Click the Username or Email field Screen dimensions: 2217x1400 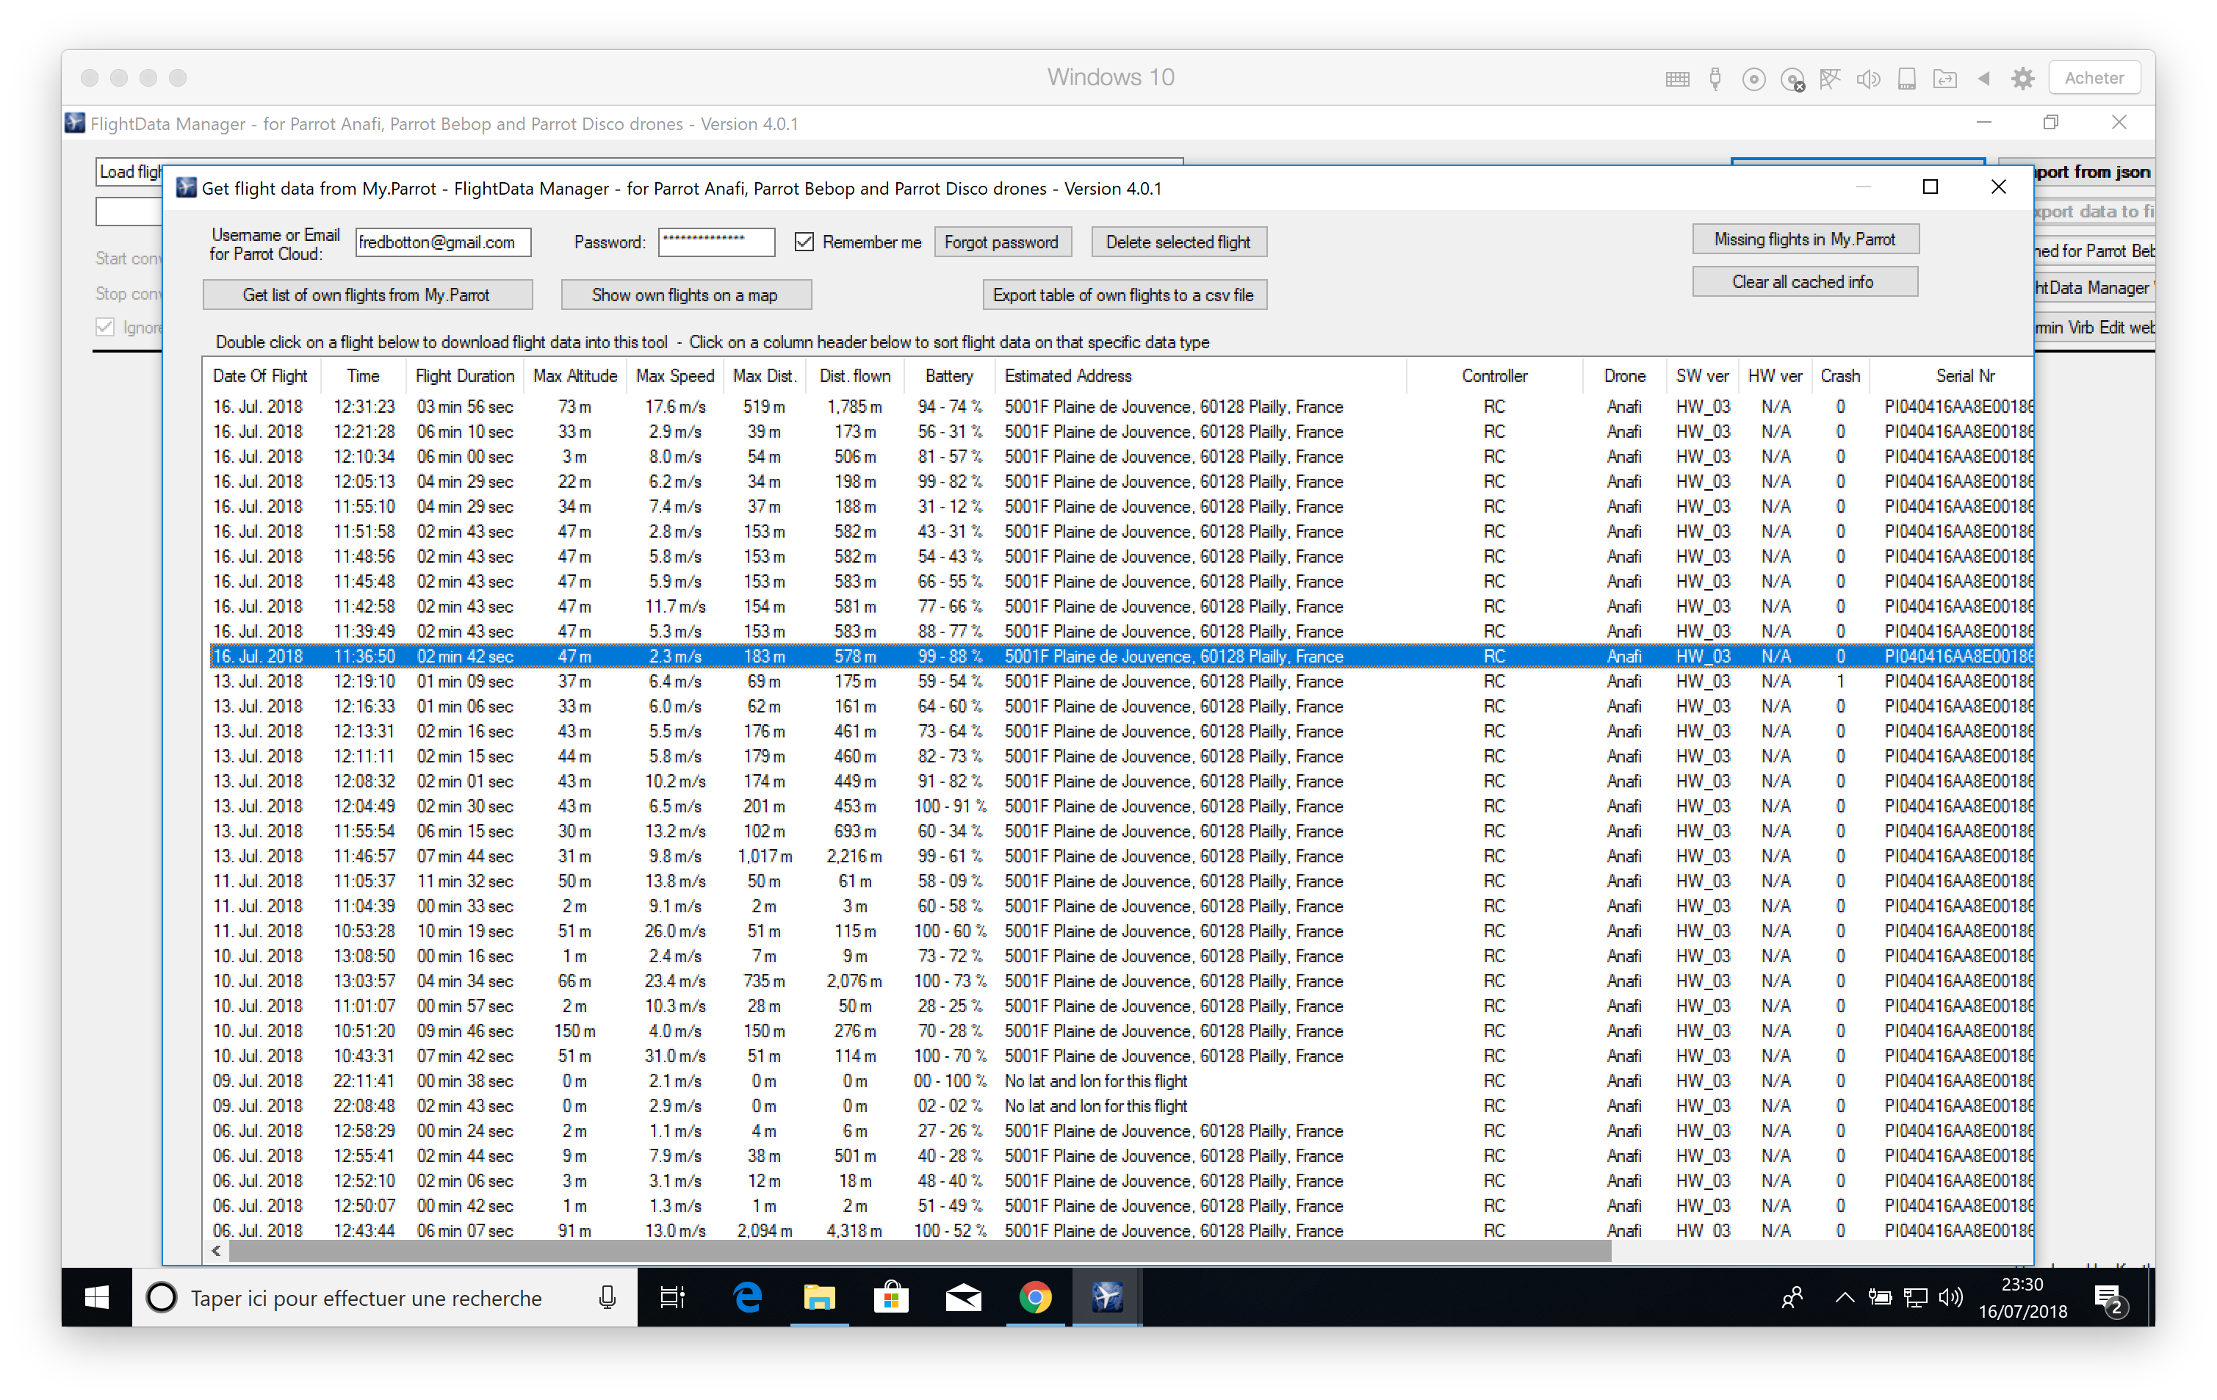443,242
